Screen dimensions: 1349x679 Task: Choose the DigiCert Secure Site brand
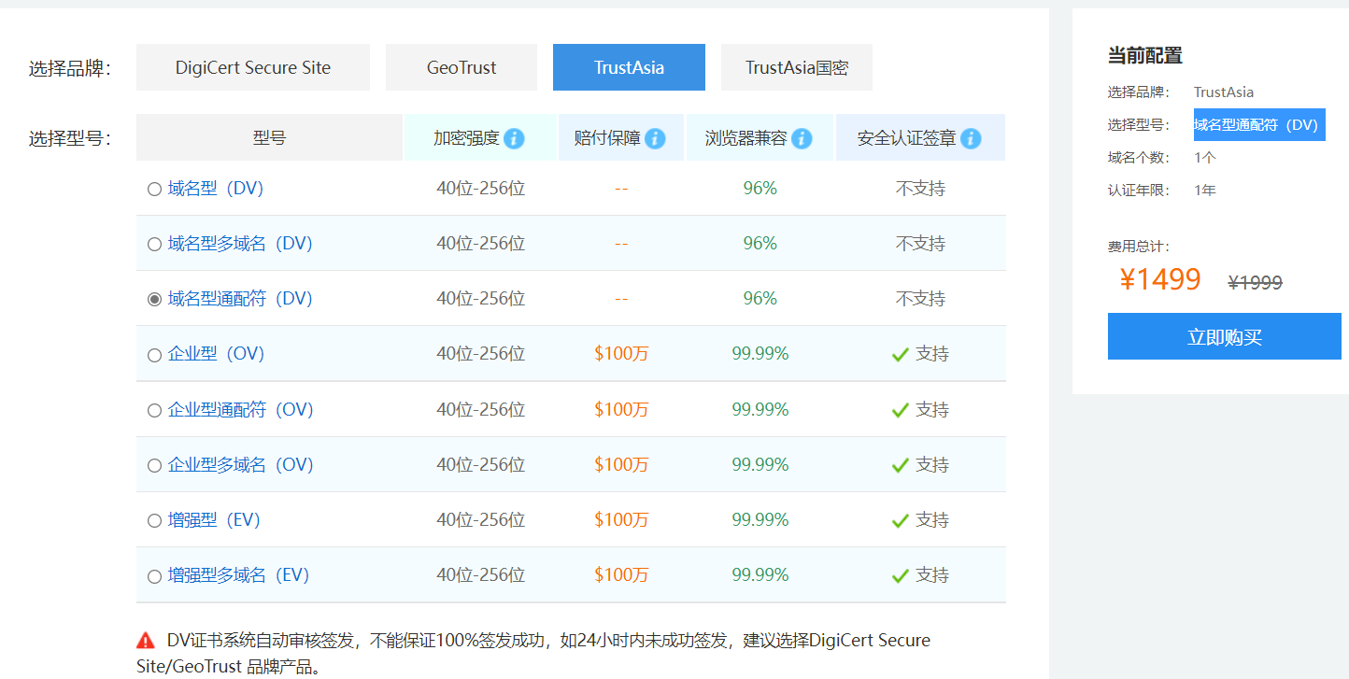pos(253,67)
